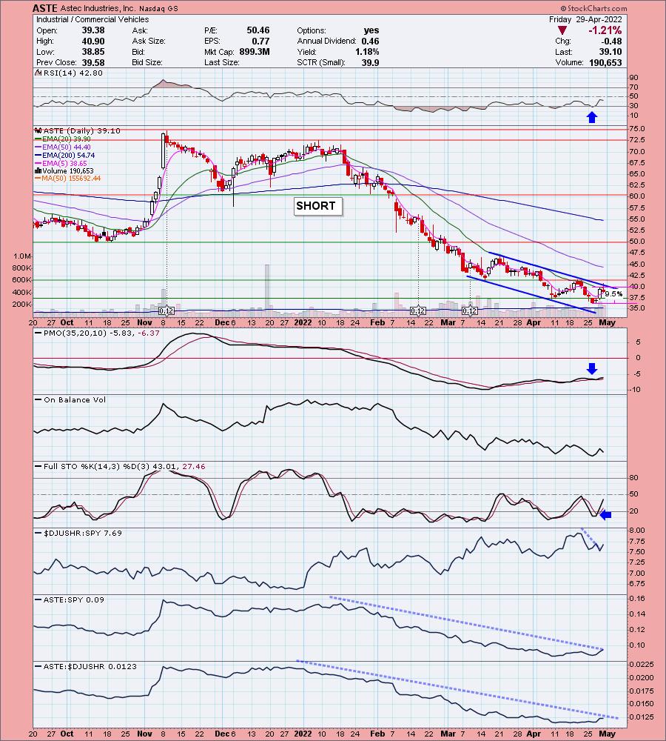This screenshot has width=666, height=741.
Task: Click the '1.0M' volume axis label
Action: [x=22, y=256]
